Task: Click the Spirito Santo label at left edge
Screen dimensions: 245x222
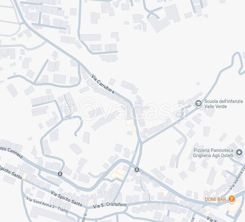Action: (11, 172)
